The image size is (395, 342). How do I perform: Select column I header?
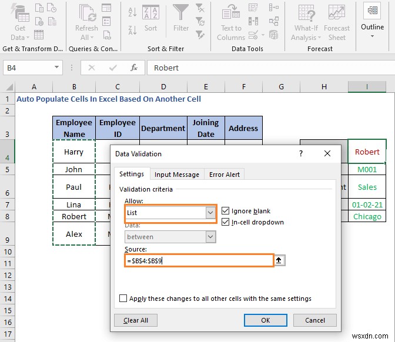click(367, 87)
